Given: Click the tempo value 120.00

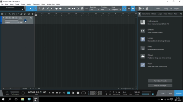Looking at the screenshot, I should pyautogui.click(x=137, y=92).
